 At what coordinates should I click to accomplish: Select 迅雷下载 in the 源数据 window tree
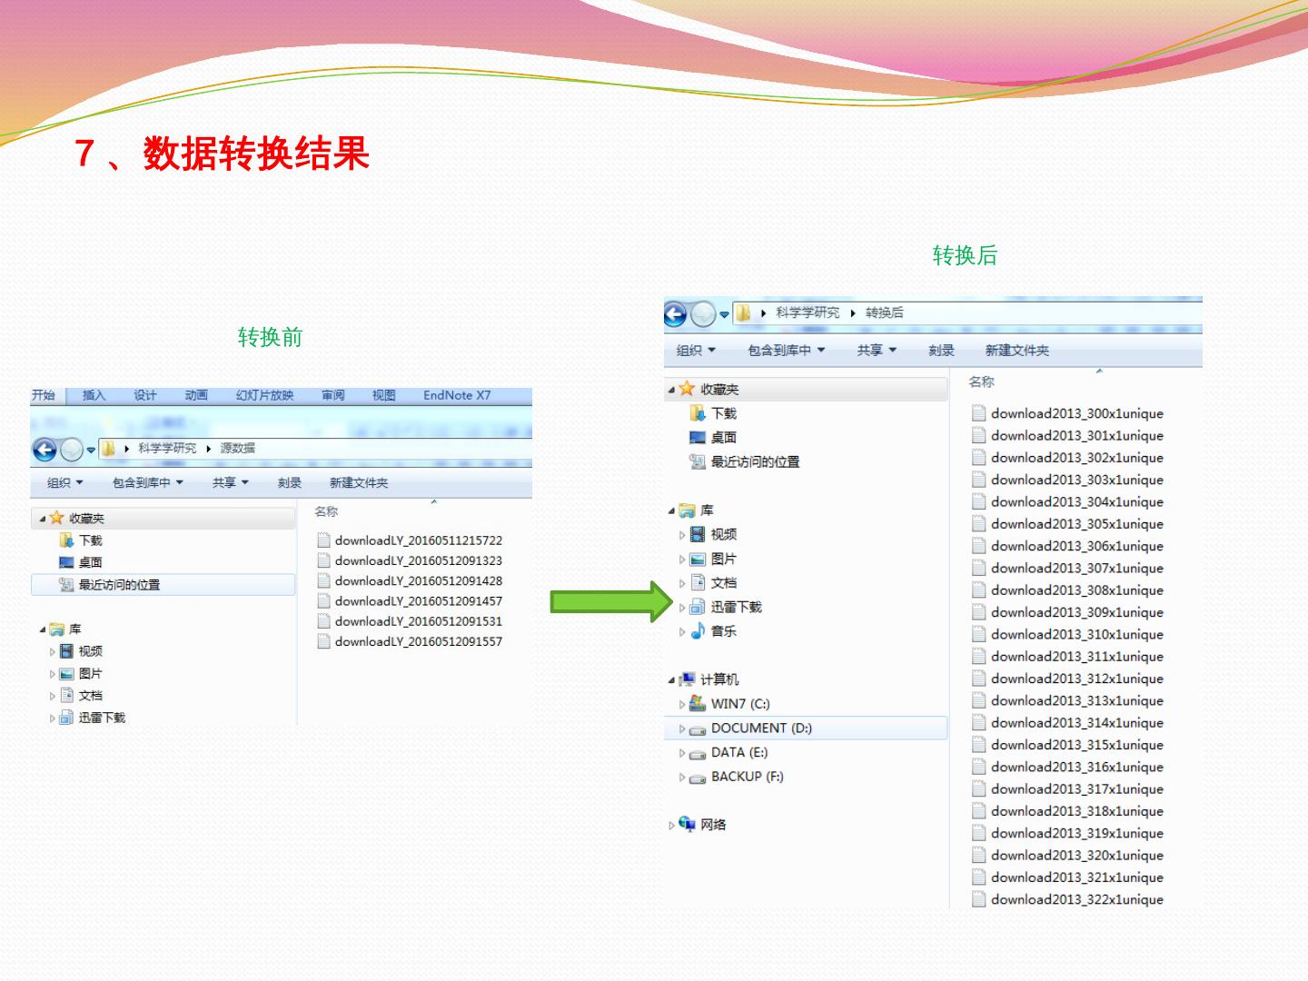(x=102, y=718)
